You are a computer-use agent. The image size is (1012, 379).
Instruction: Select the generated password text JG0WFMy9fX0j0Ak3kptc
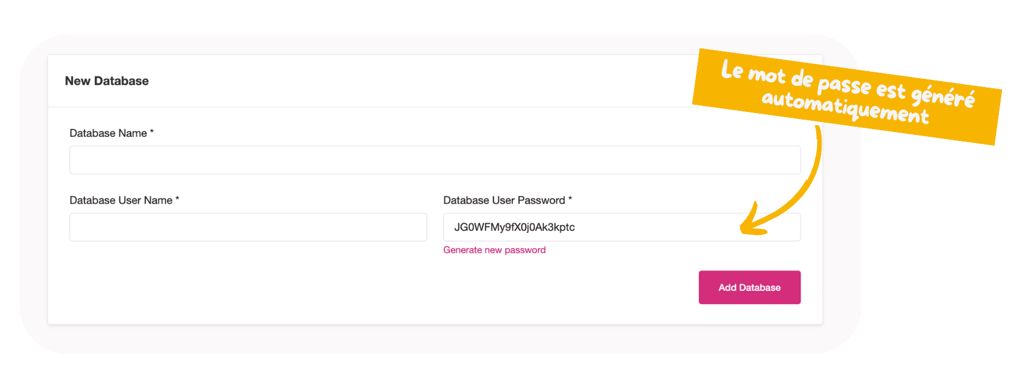click(514, 227)
